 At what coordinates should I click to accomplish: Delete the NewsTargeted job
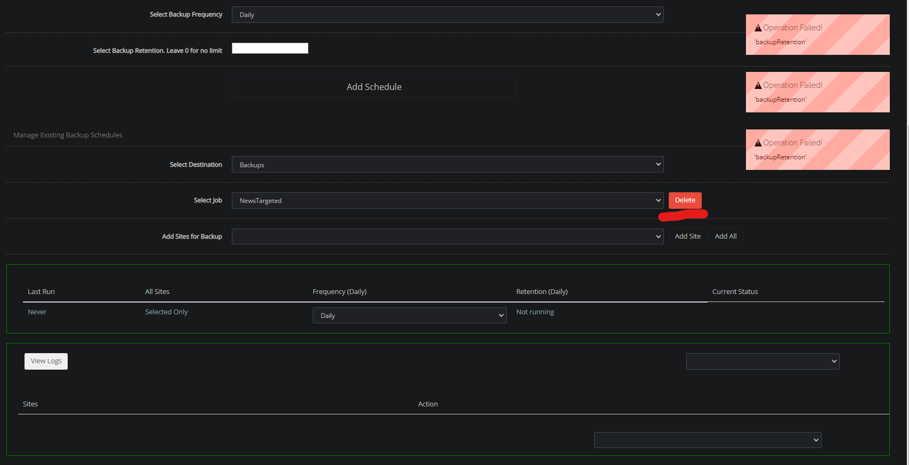pyautogui.click(x=685, y=200)
